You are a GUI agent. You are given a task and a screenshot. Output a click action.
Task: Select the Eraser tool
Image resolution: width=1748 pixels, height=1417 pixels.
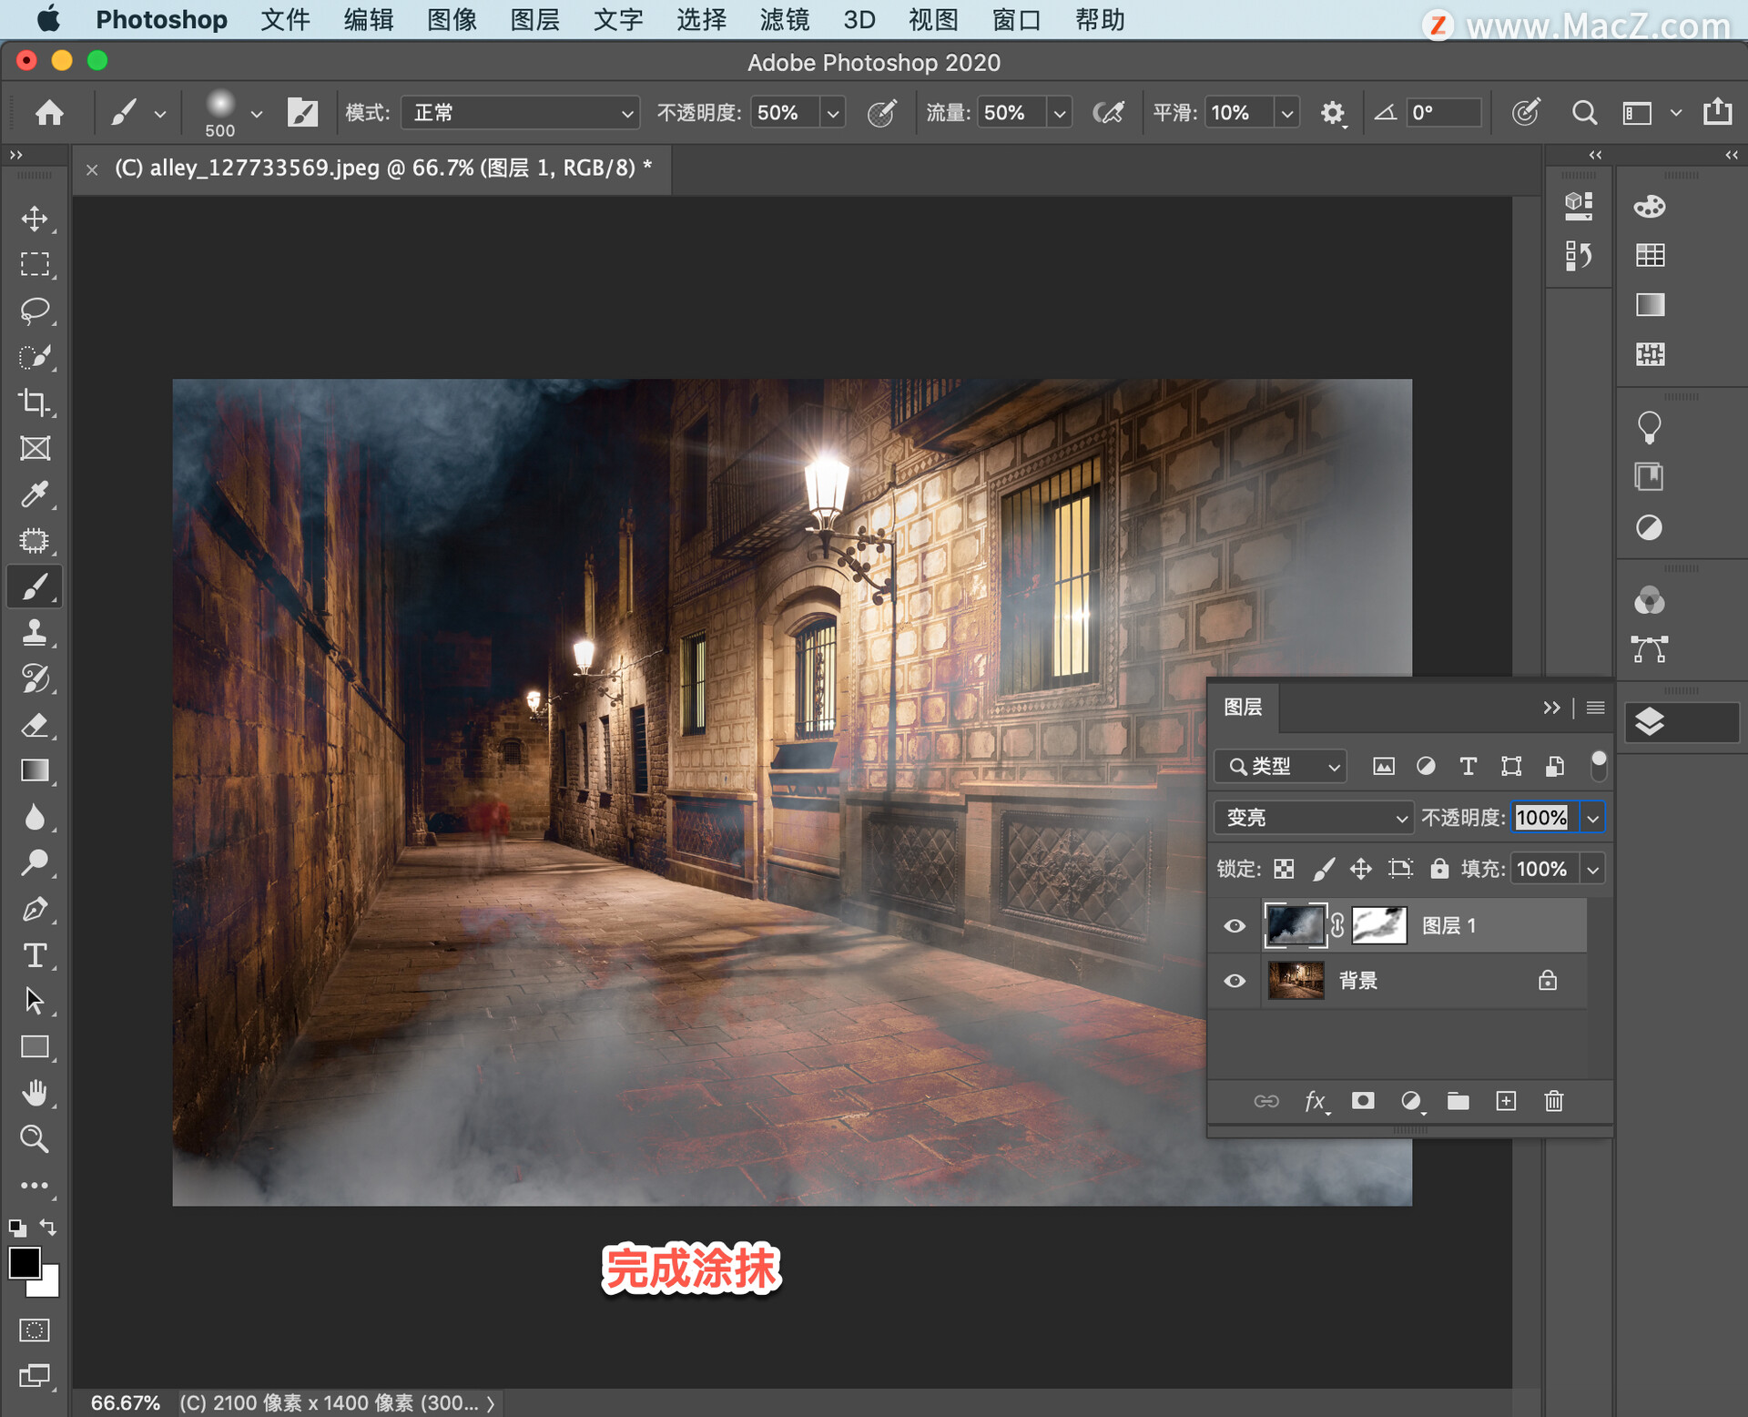pos(35,725)
